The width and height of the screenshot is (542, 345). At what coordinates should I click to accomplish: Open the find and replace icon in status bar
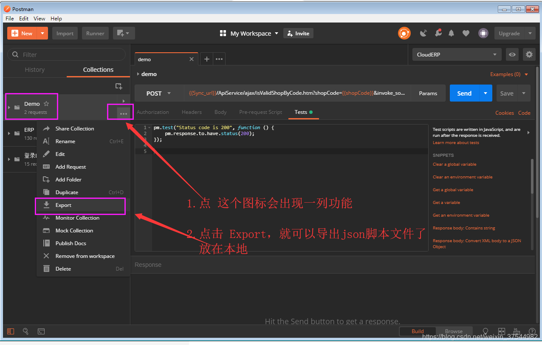[x=26, y=331]
